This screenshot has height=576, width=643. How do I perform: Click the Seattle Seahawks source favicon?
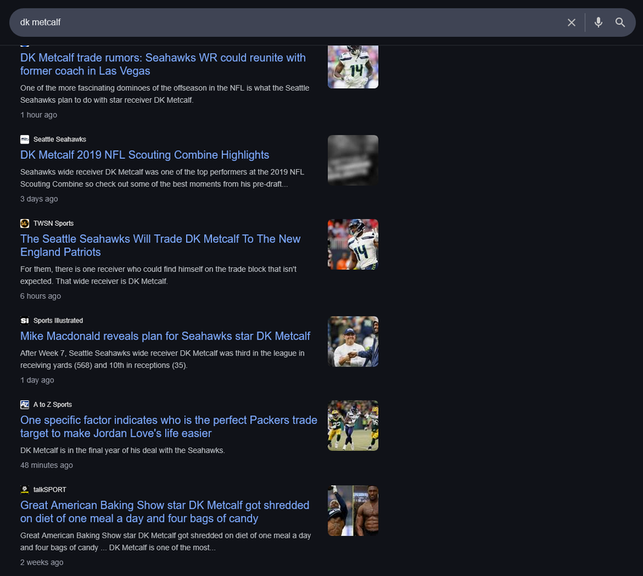[x=24, y=139]
